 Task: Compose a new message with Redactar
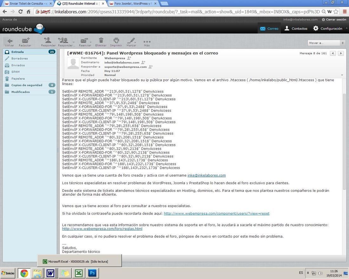click(25, 42)
